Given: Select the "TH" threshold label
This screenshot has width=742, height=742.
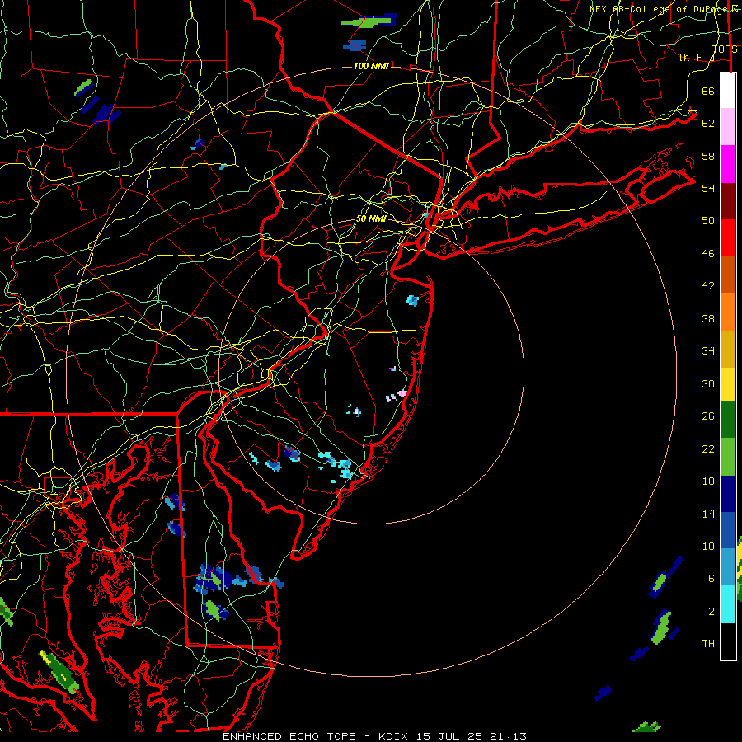Looking at the screenshot, I should tap(708, 644).
